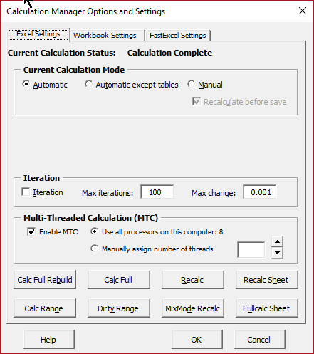The image size is (314, 354).
Task: Click the Max change input field
Action: [260, 192]
